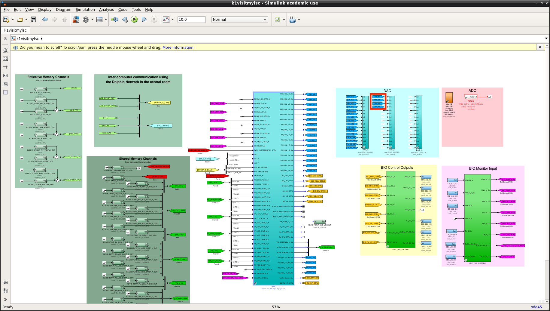
Task: Open the Simulation Data Inspector icon
Action: [166, 20]
